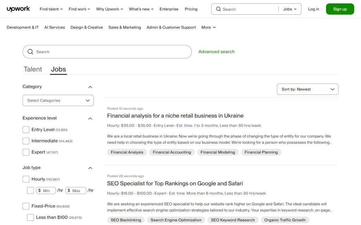Image resolution: width=361 pixels, height=225 pixels.
Task: Click "Posted 28 seconds ago" text
Action: (126, 176)
